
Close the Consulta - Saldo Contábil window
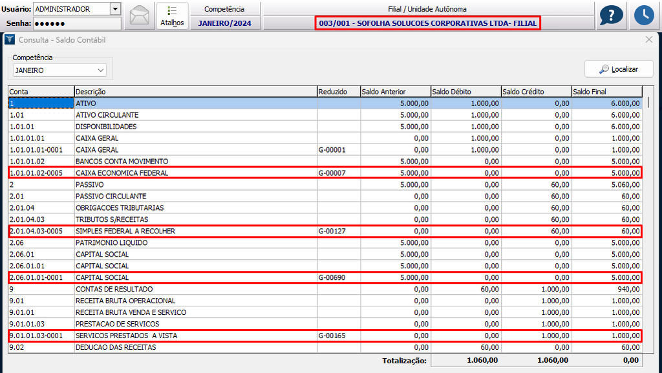(649, 40)
